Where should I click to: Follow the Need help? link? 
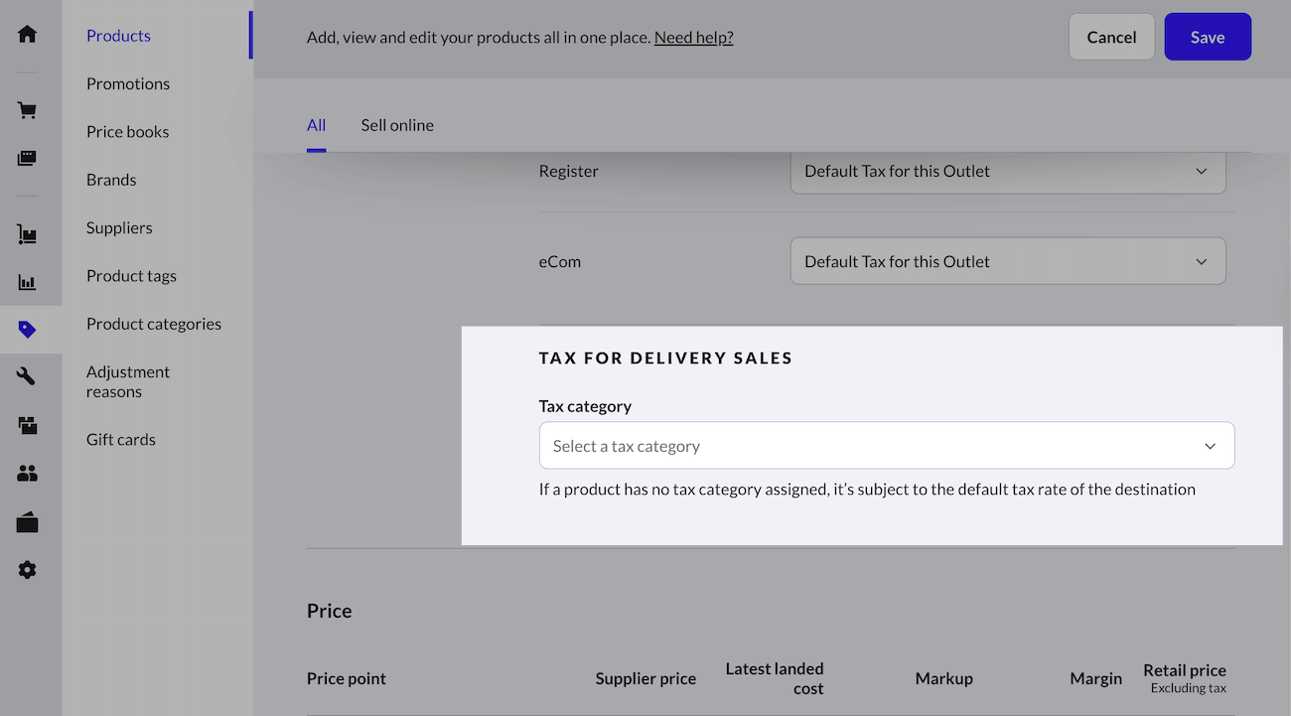pos(694,38)
